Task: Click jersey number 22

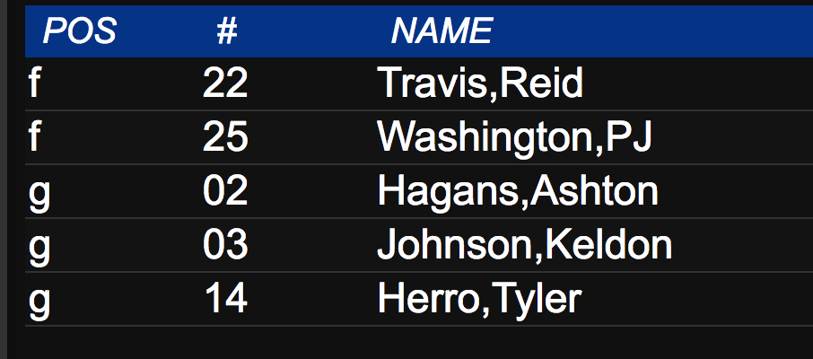Action: coord(225,83)
